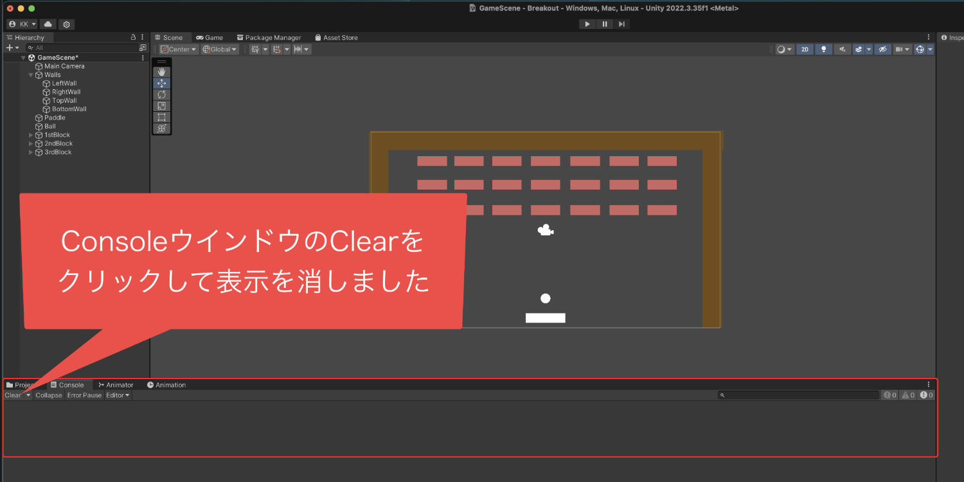Open the KK account dropdown

pos(22,24)
